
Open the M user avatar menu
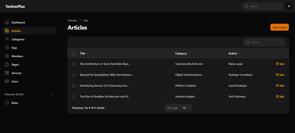pyautogui.click(x=289, y=6)
